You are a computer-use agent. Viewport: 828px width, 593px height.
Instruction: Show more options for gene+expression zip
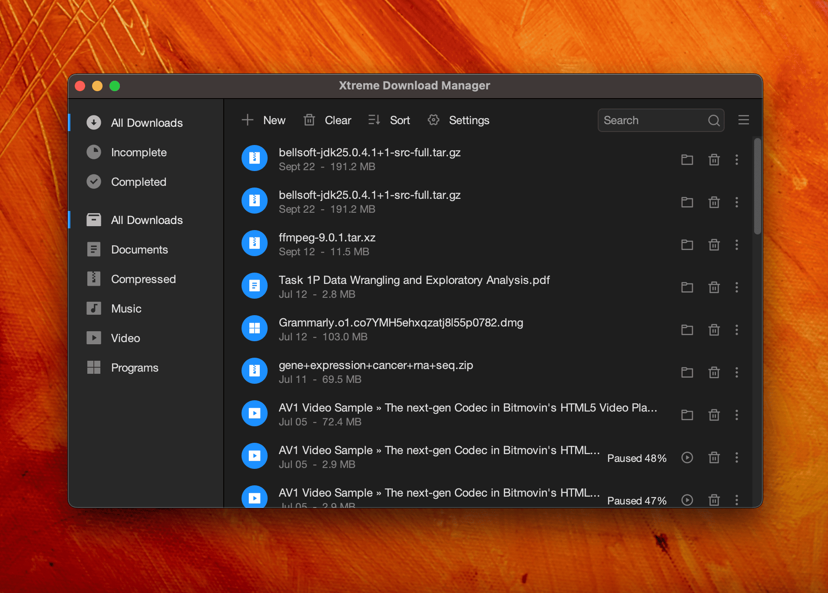pyautogui.click(x=737, y=372)
